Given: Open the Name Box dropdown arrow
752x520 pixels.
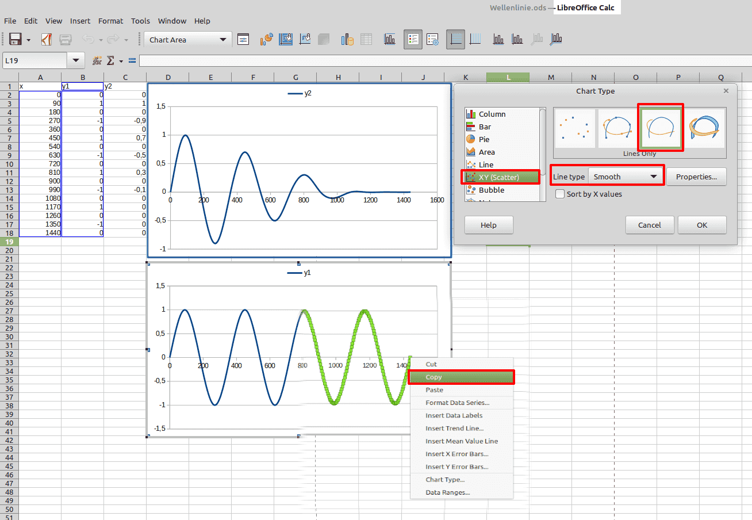Looking at the screenshot, I should 76,60.
